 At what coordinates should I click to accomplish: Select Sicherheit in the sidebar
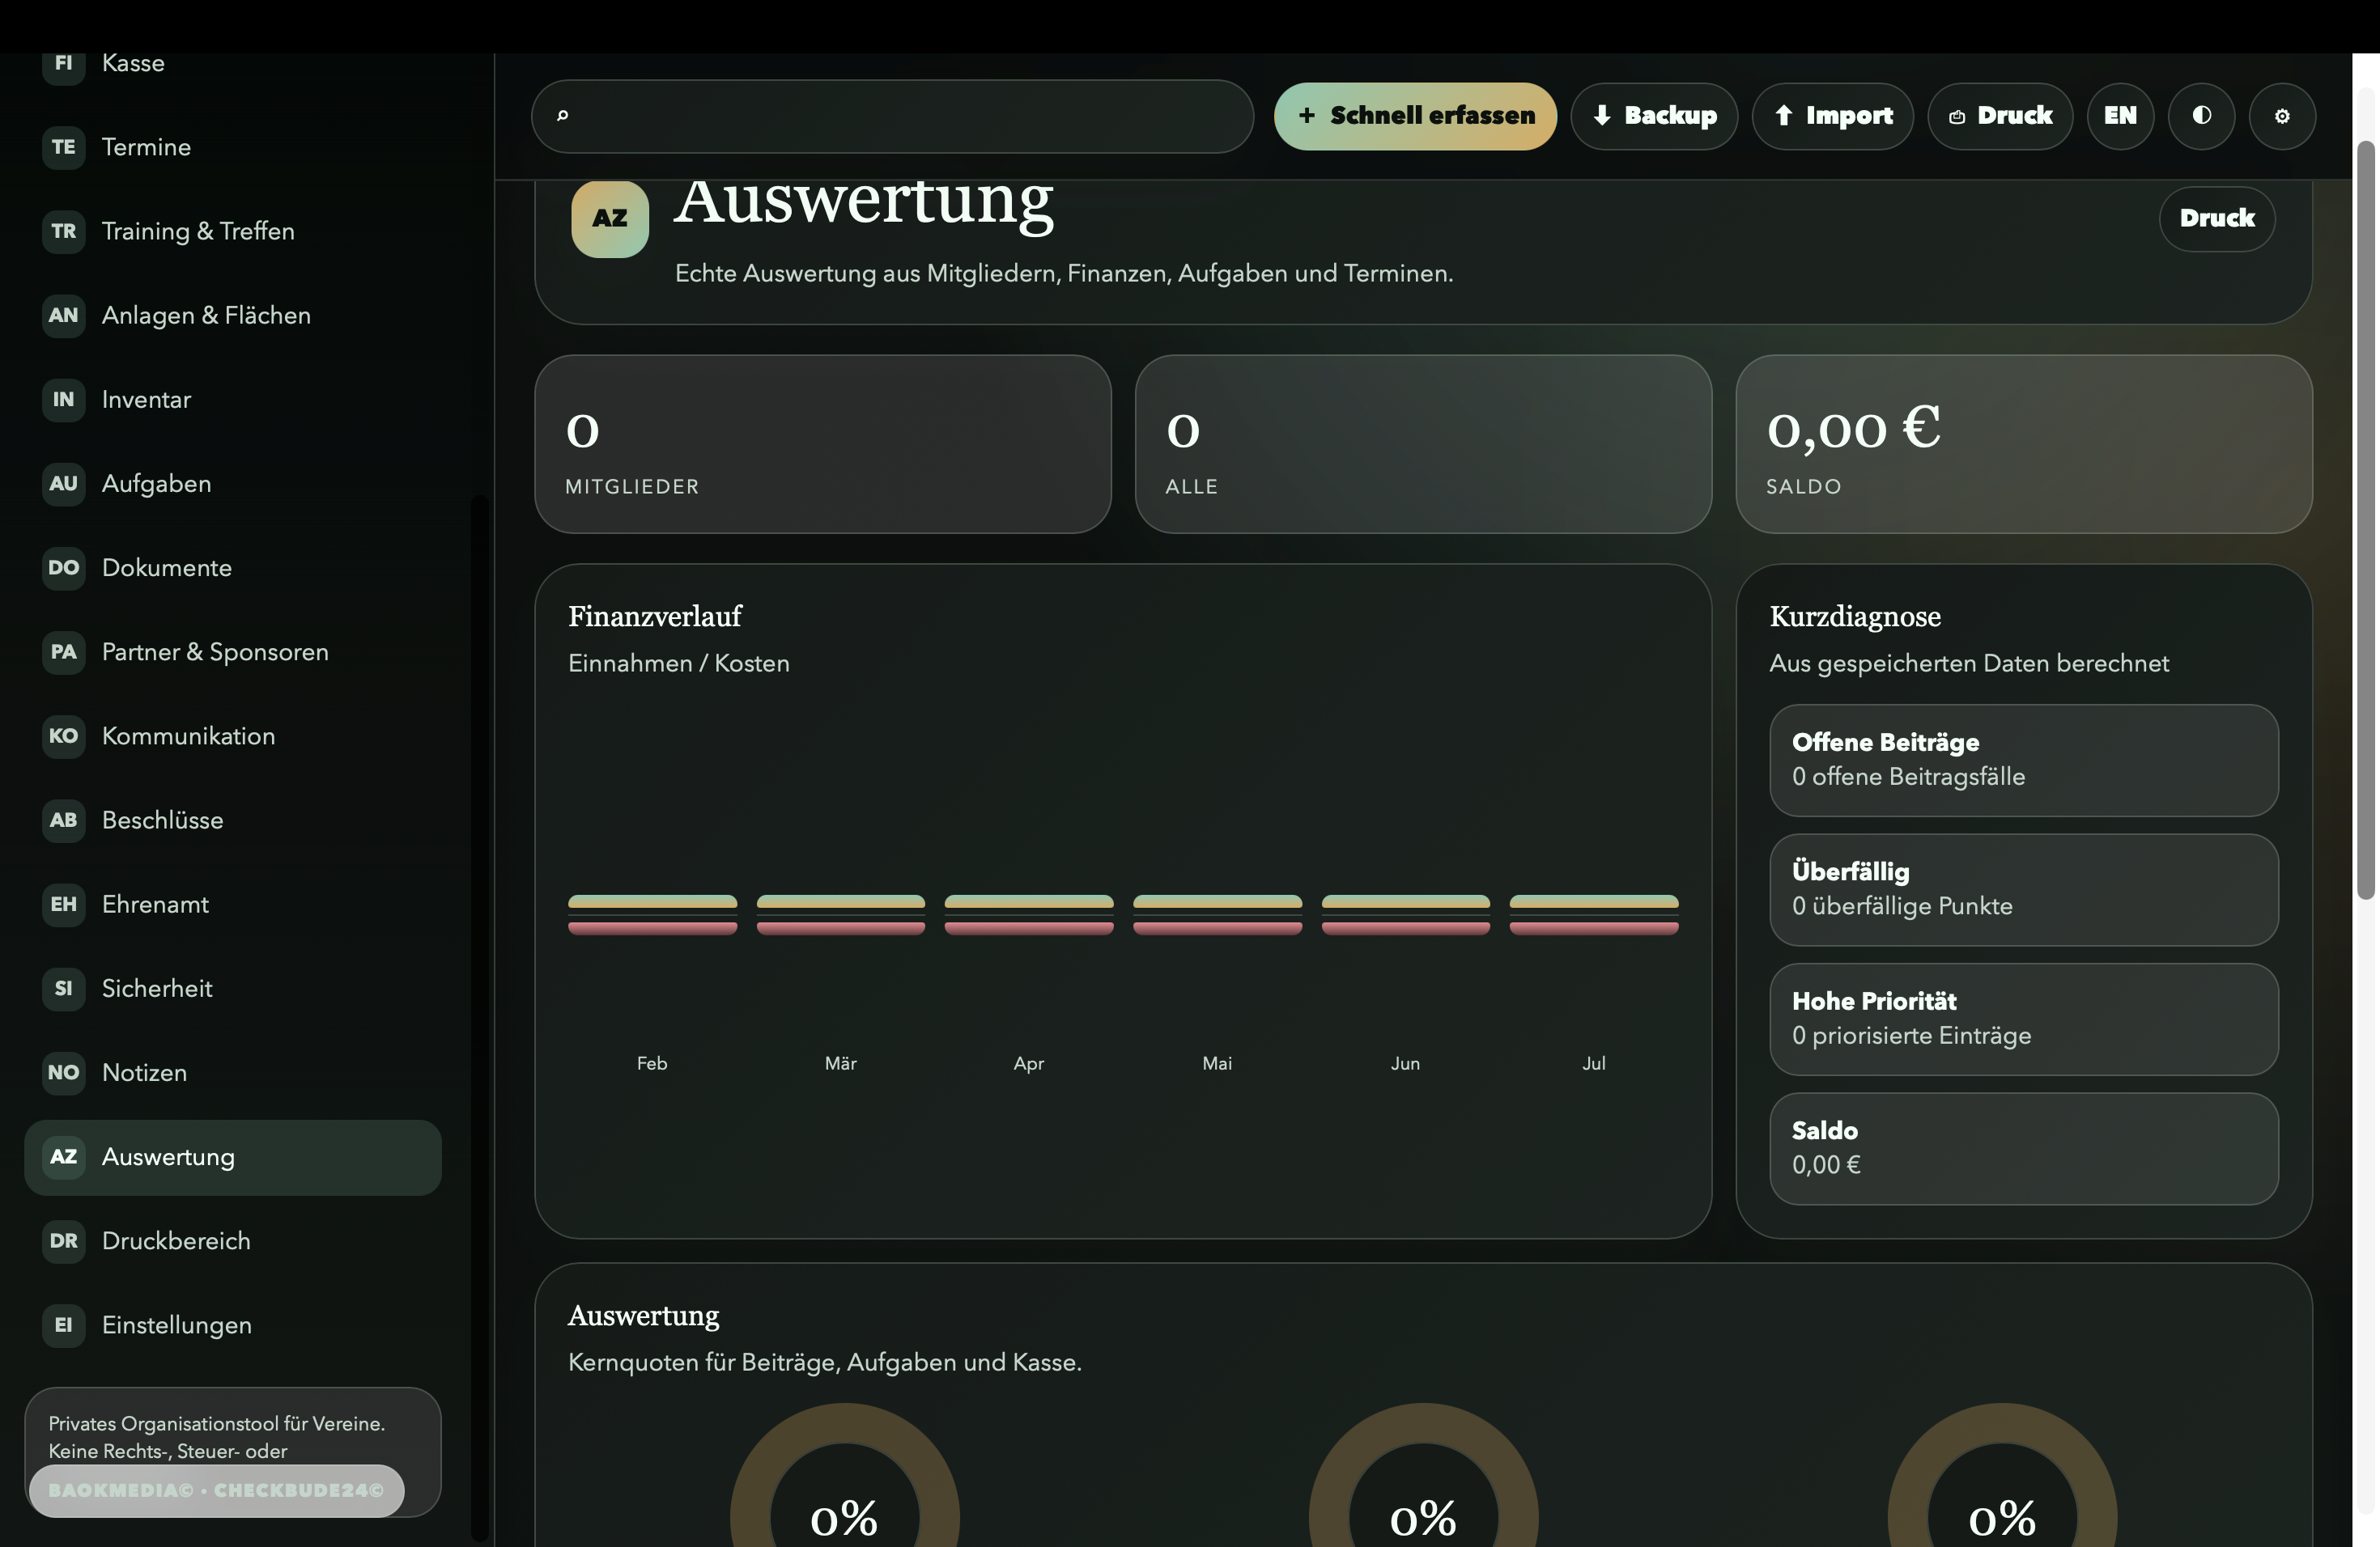[233, 989]
